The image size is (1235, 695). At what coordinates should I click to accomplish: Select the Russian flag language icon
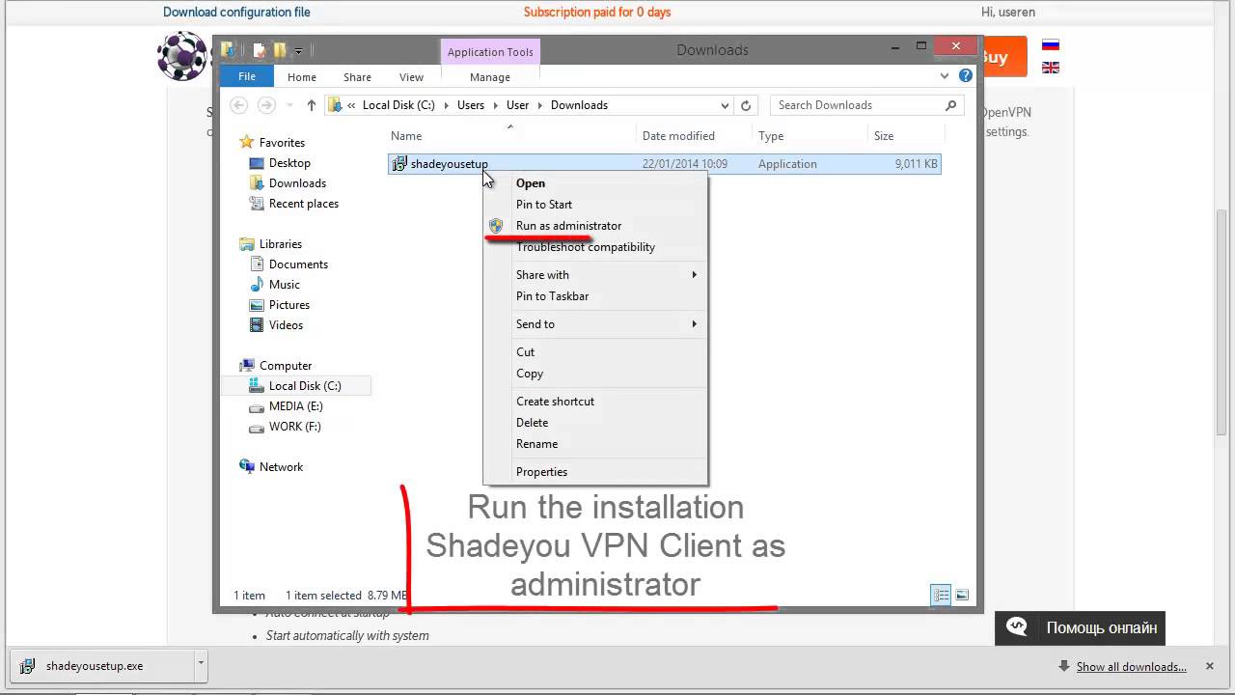[x=1051, y=45]
